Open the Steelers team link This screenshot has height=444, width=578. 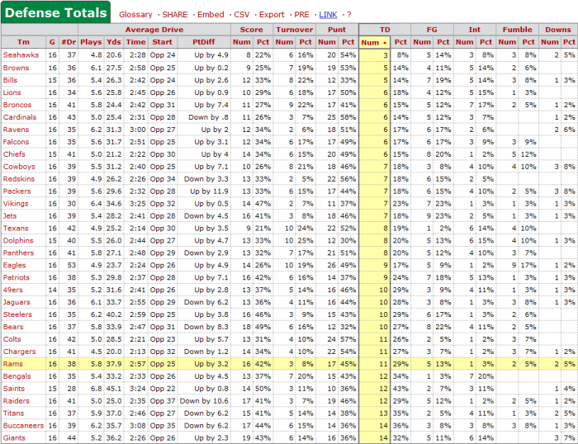click(x=17, y=314)
